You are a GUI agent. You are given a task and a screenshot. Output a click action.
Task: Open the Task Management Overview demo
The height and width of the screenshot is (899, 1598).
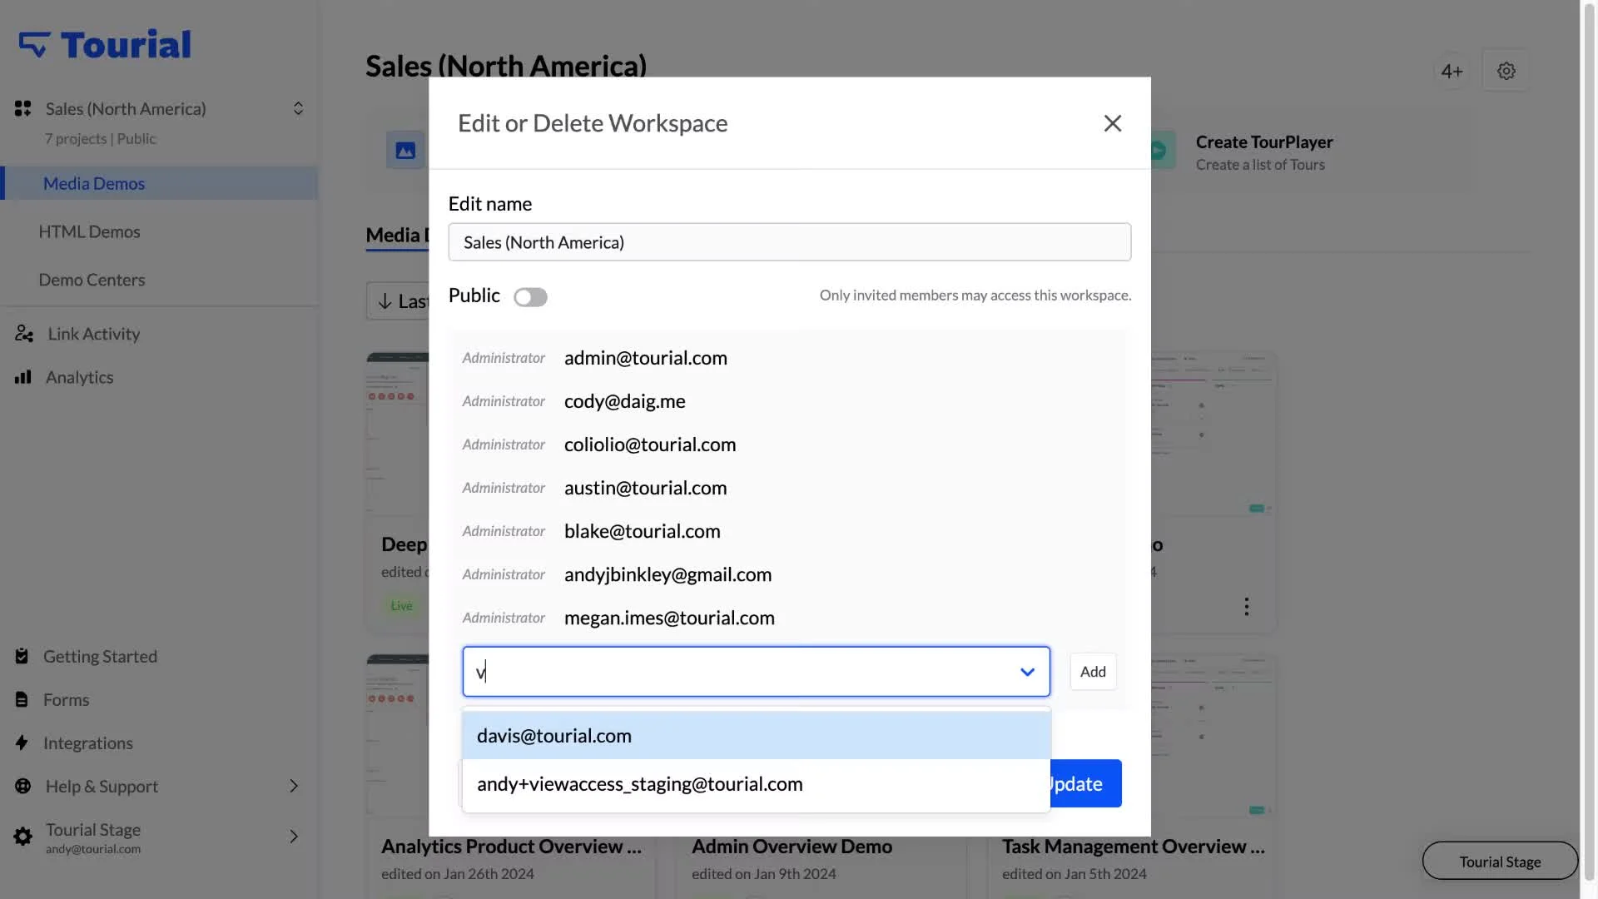[x=1133, y=847]
